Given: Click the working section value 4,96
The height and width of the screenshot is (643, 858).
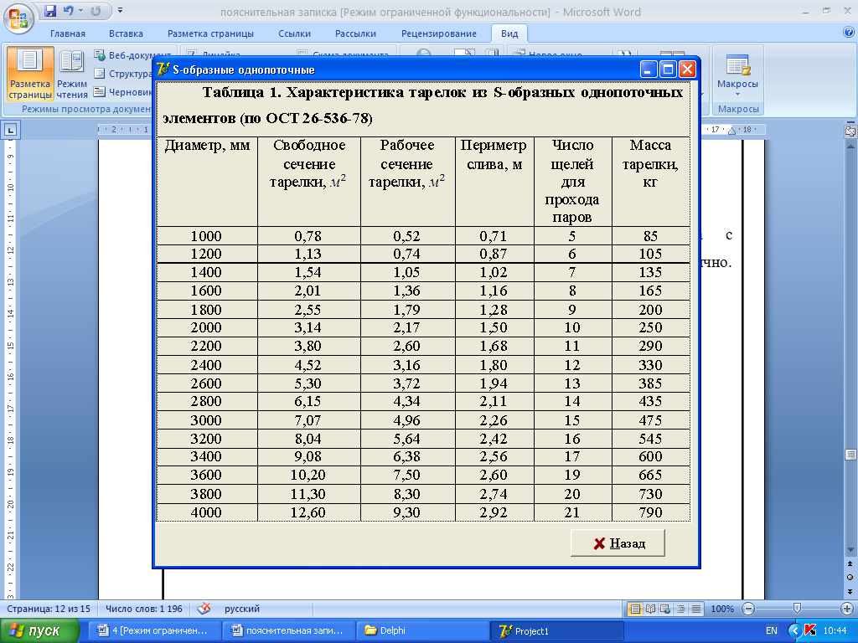Looking at the screenshot, I should (407, 420).
